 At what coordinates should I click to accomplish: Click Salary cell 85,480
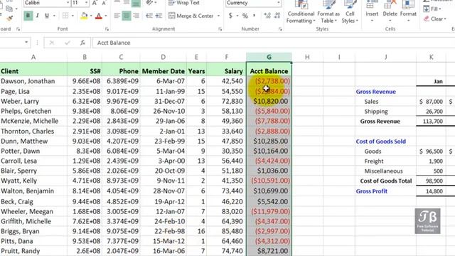226,231
